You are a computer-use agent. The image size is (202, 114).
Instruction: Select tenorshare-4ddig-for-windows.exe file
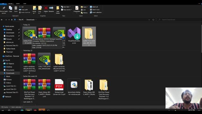coord(74,87)
